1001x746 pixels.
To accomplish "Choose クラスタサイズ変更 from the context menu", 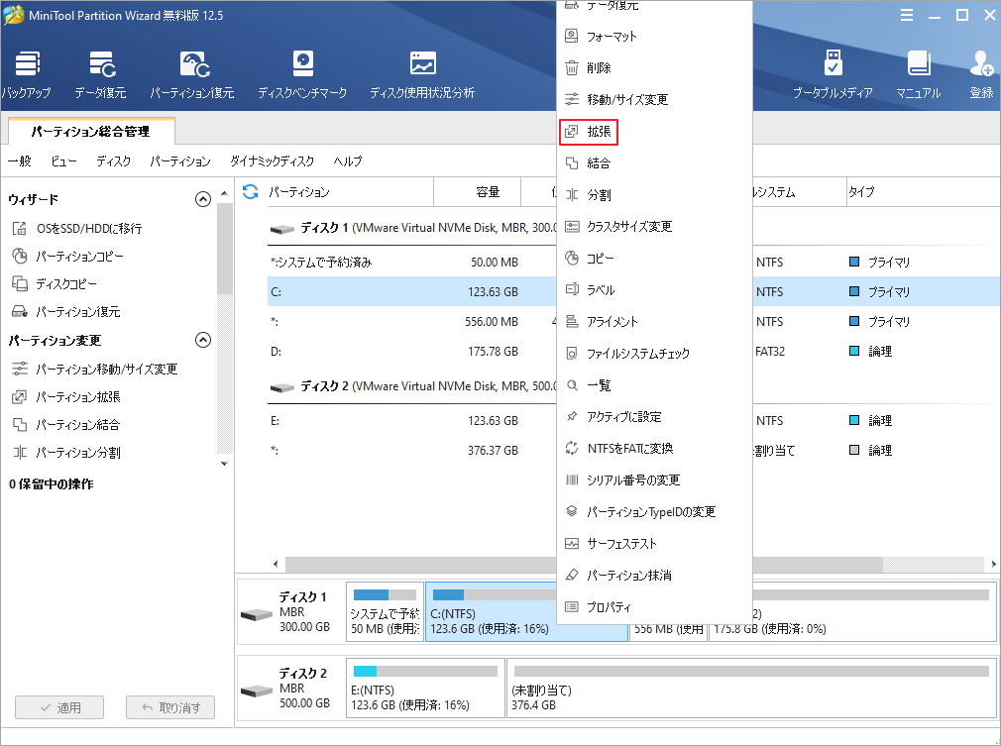I will 654,227.
